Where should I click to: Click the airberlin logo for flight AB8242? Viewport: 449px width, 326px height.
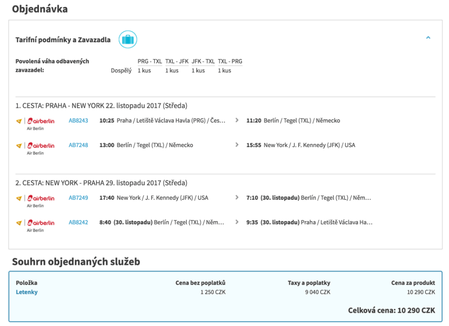(x=41, y=223)
